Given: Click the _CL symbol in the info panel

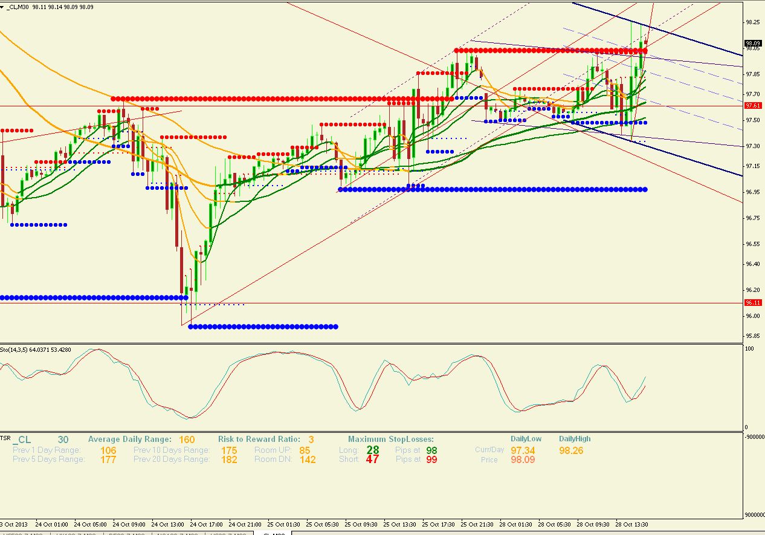Looking at the screenshot, I should 22,439.
